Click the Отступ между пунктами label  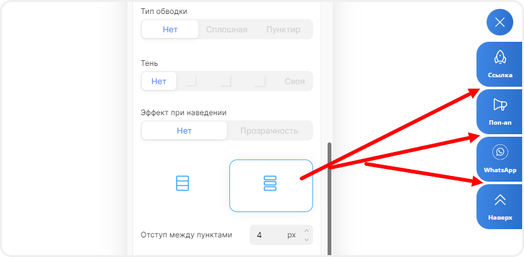pyautogui.click(x=186, y=235)
